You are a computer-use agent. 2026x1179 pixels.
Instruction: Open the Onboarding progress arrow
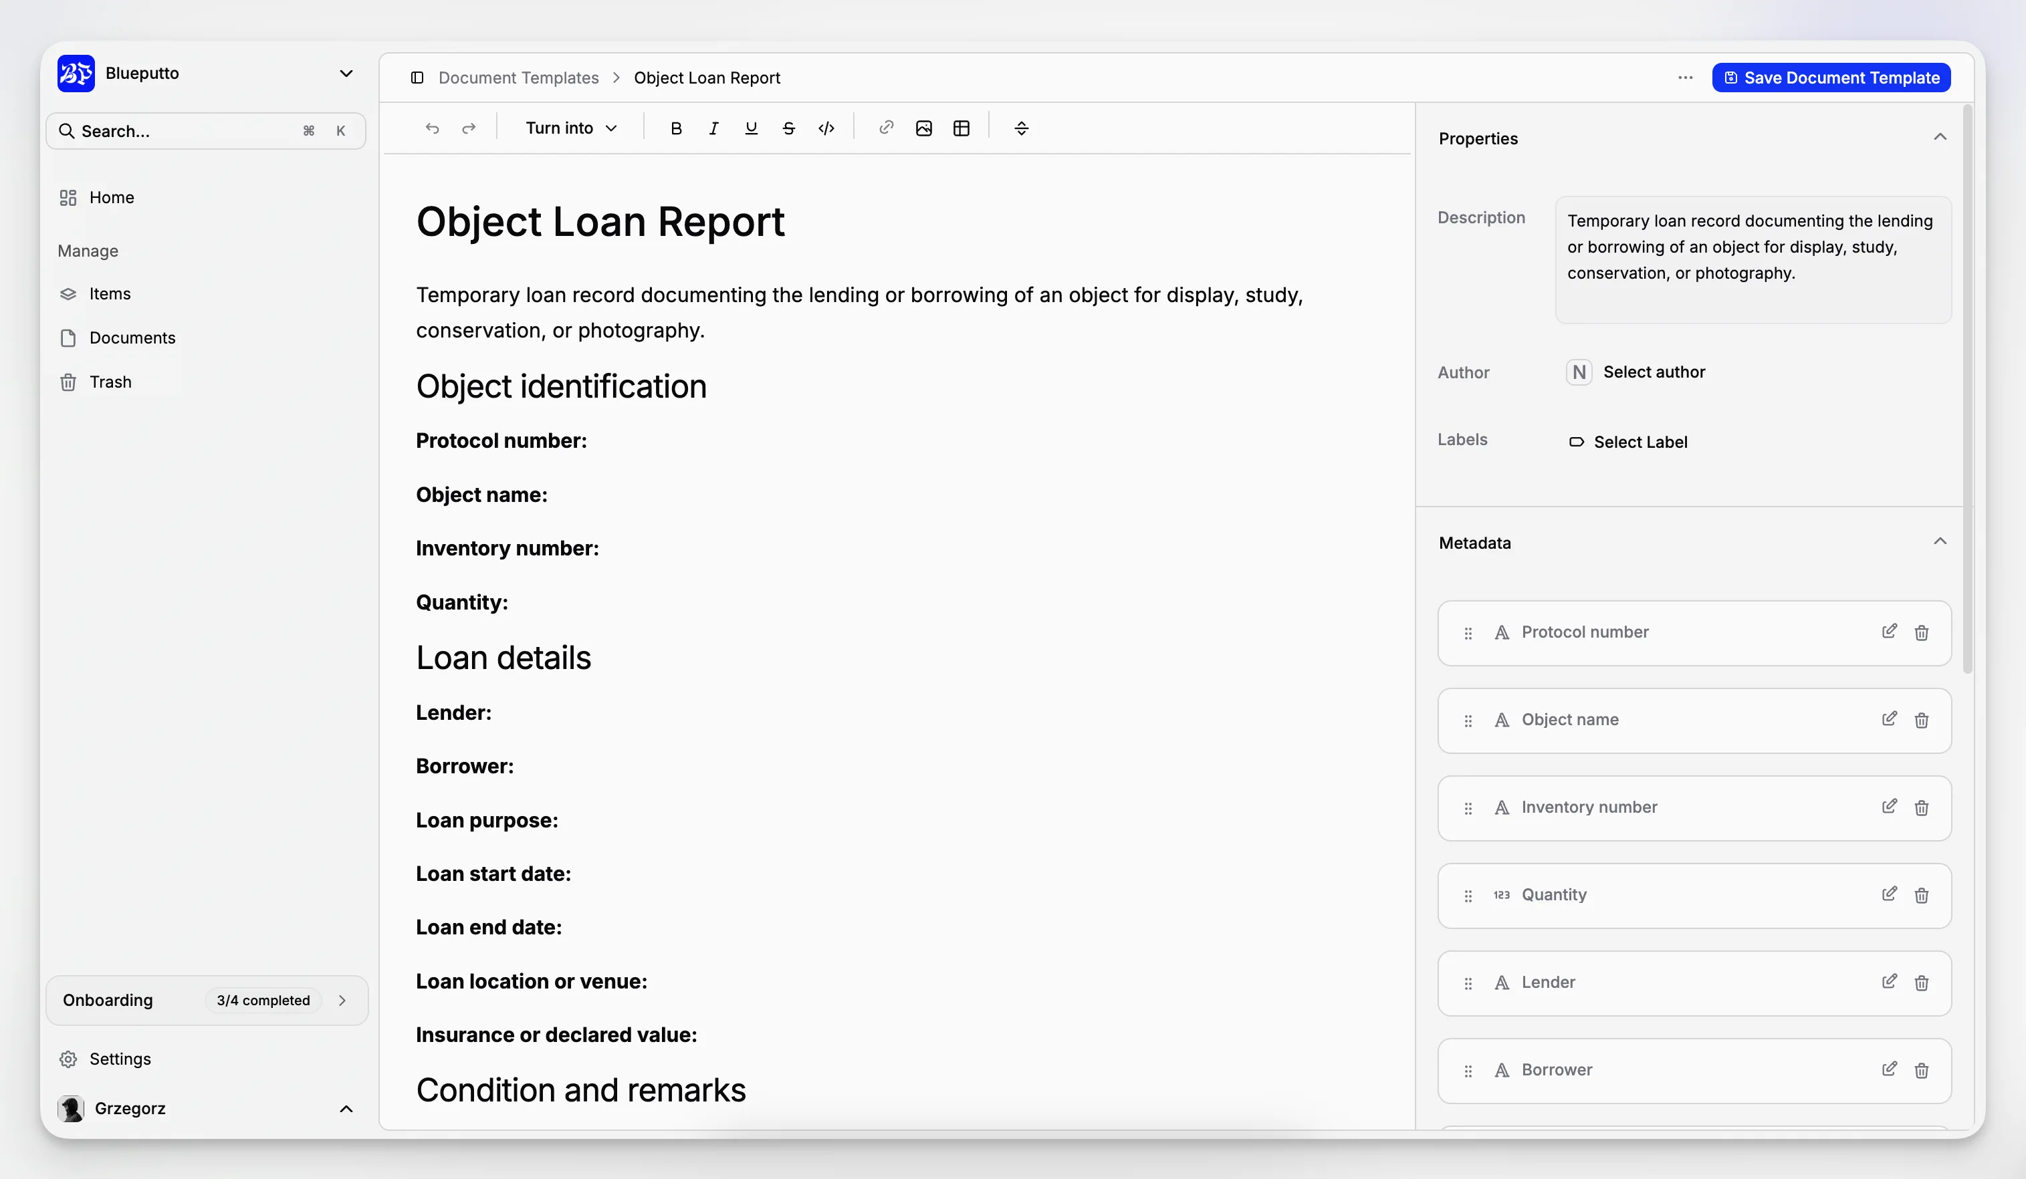(x=342, y=1001)
